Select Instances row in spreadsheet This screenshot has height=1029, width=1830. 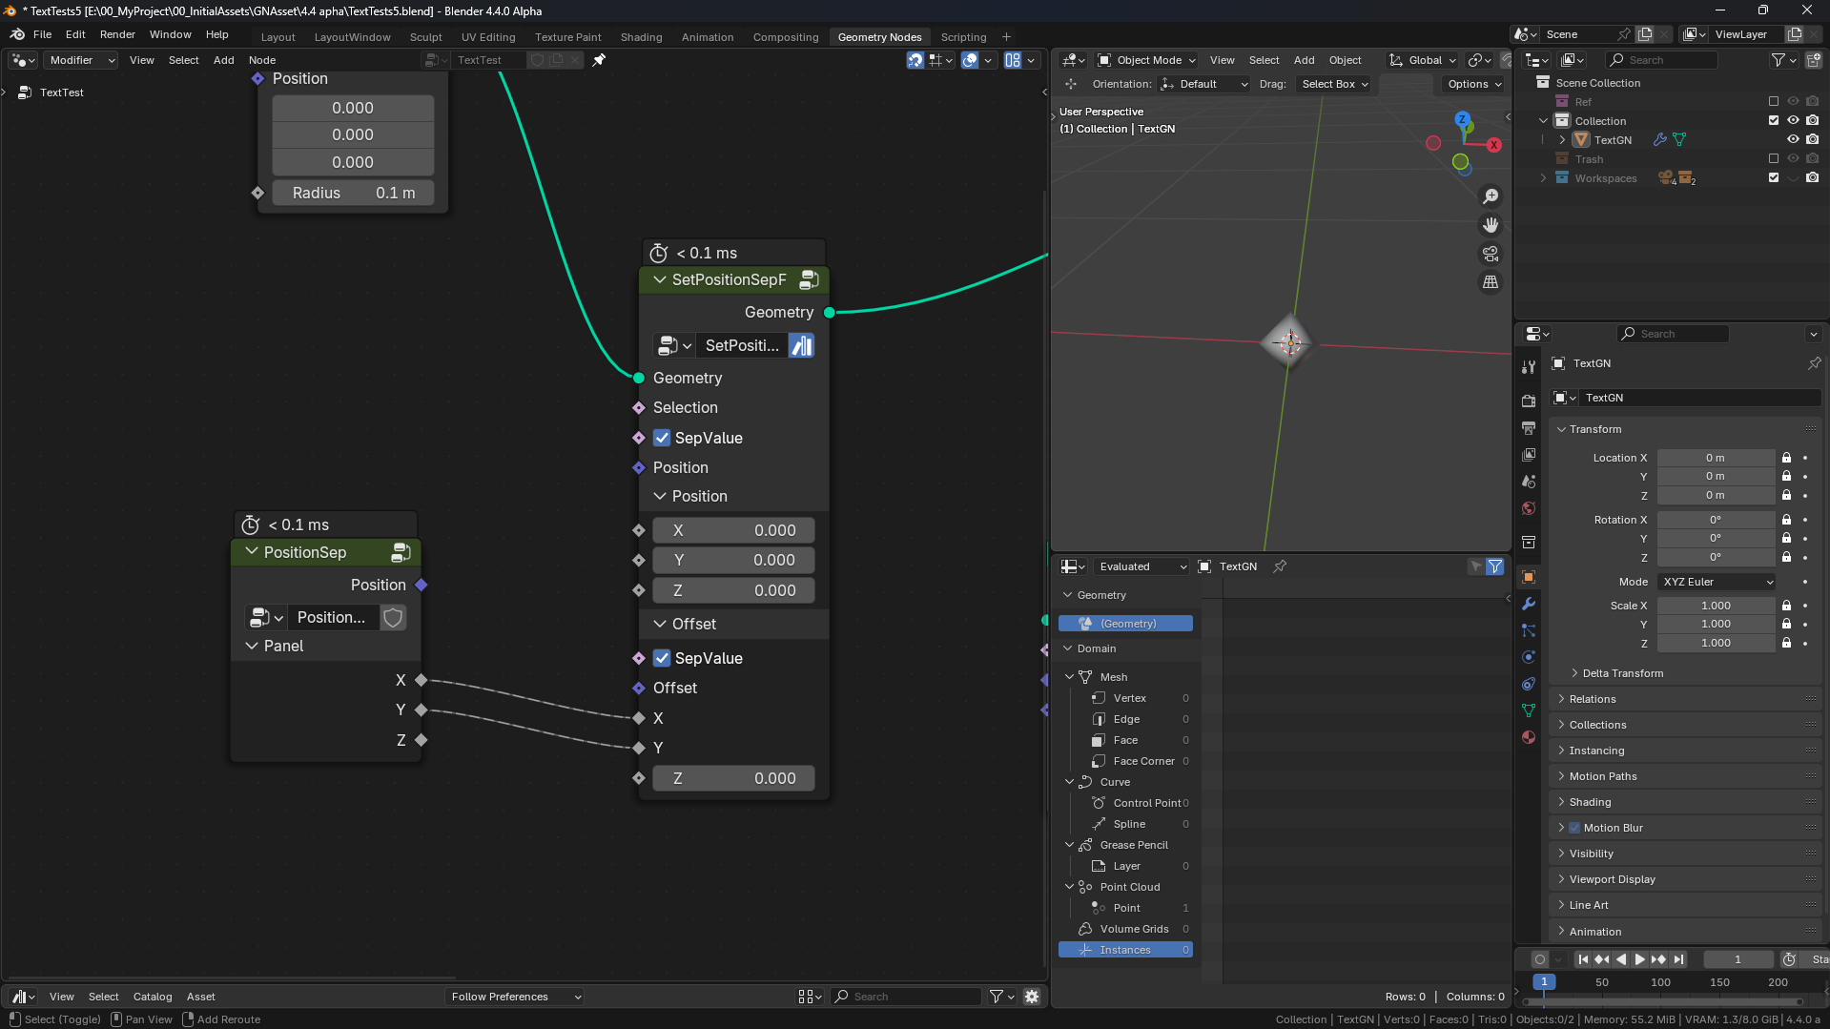[x=1125, y=950]
